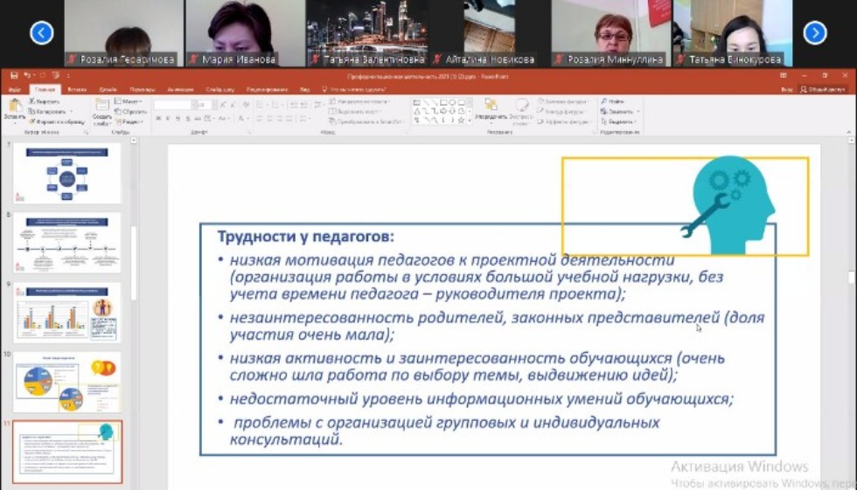Click the bullet list icon
Viewport: 857px width, 490px height.
tap(261, 104)
